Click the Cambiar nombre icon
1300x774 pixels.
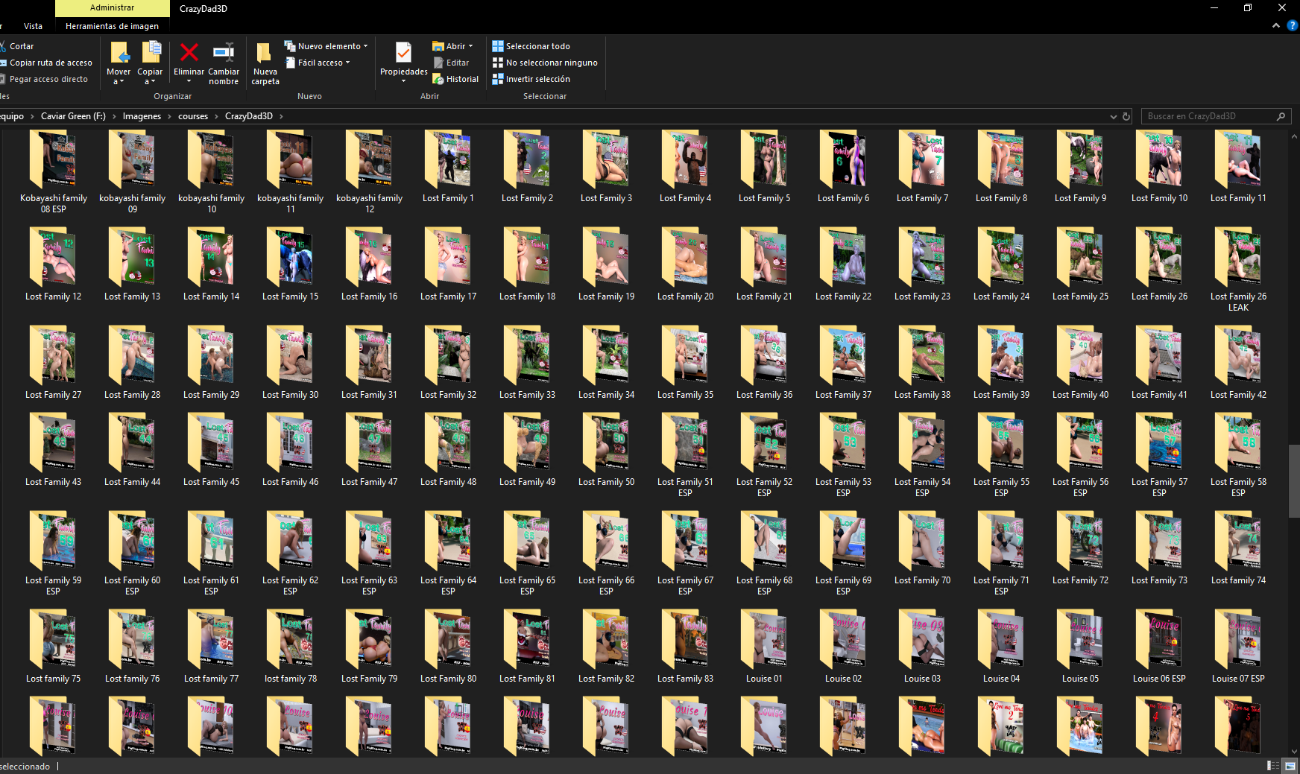point(224,53)
